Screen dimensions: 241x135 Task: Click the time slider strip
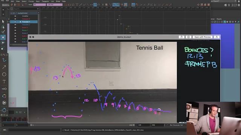click(14, 119)
